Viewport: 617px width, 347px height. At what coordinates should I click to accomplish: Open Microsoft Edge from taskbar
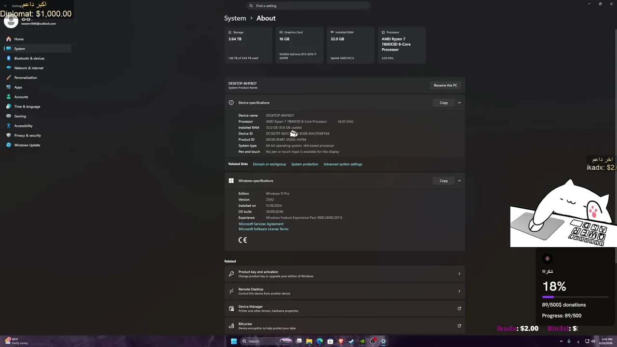[320, 341]
